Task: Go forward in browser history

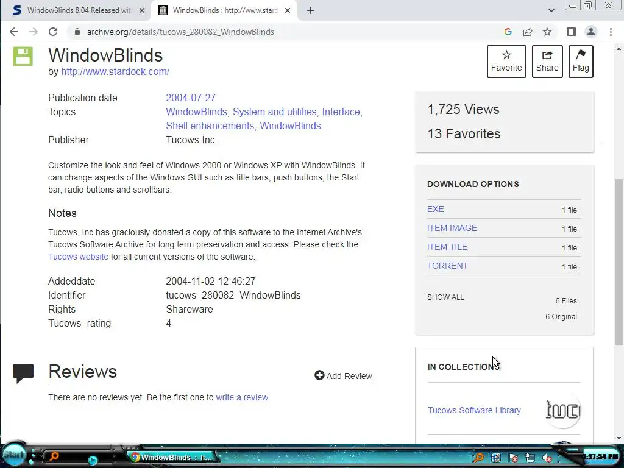Action: [x=34, y=32]
